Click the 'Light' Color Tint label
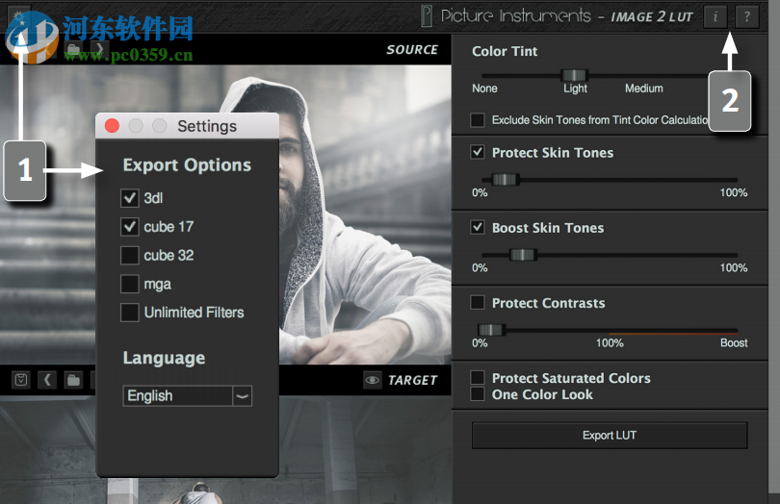The width and height of the screenshot is (780, 504). point(575,88)
